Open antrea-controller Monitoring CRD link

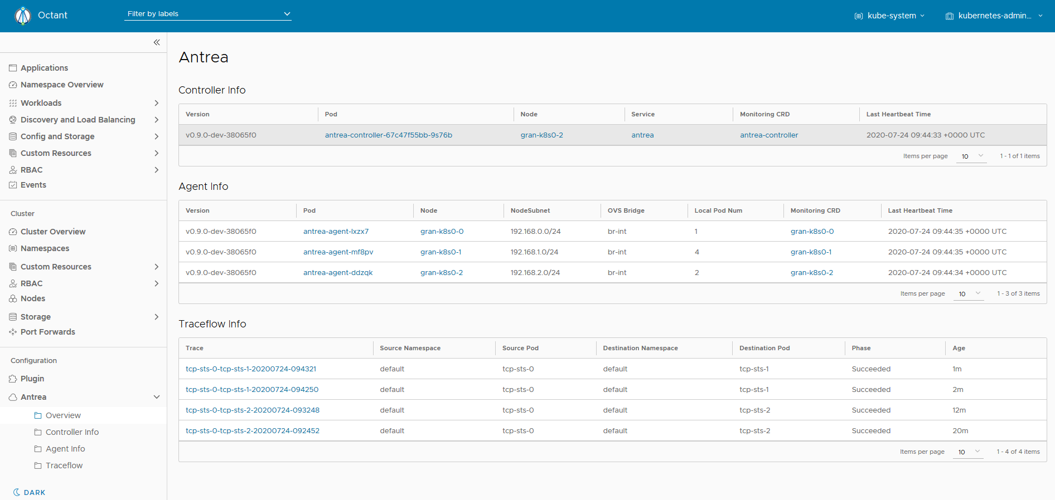click(769, 135)
